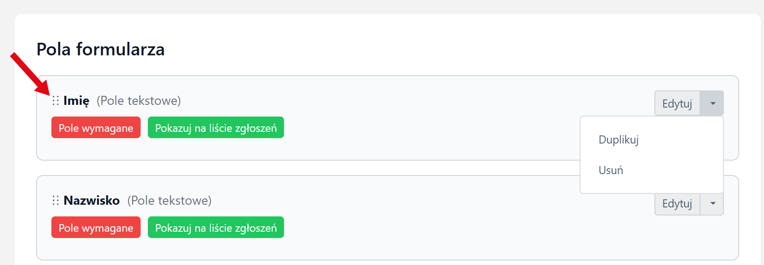Screen dimensions: 764x265
Task: Click Edytuj for the Imię field
Action: click(677, 103)
